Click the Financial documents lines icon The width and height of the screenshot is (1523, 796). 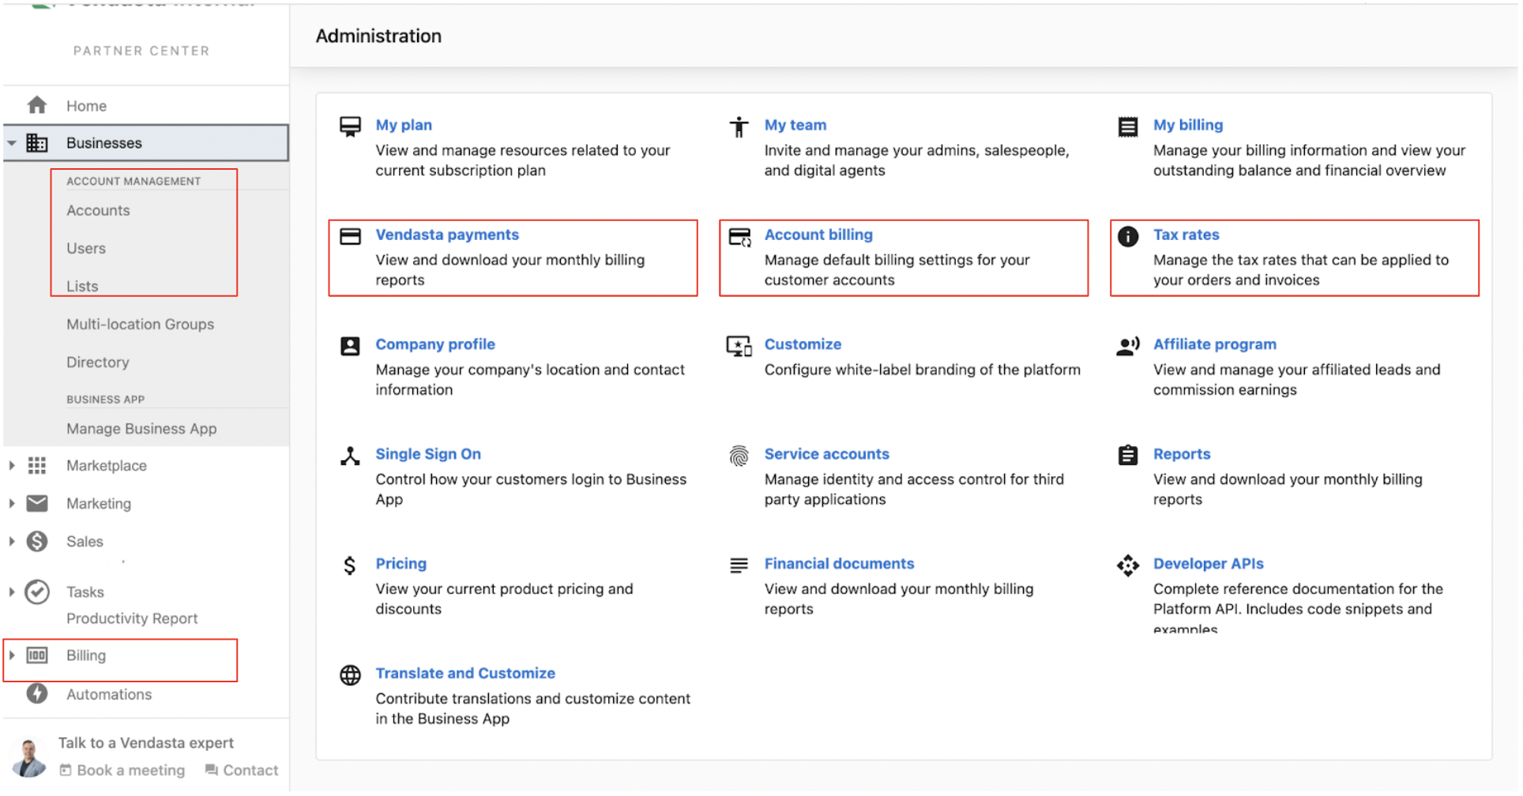click(739, 565)
